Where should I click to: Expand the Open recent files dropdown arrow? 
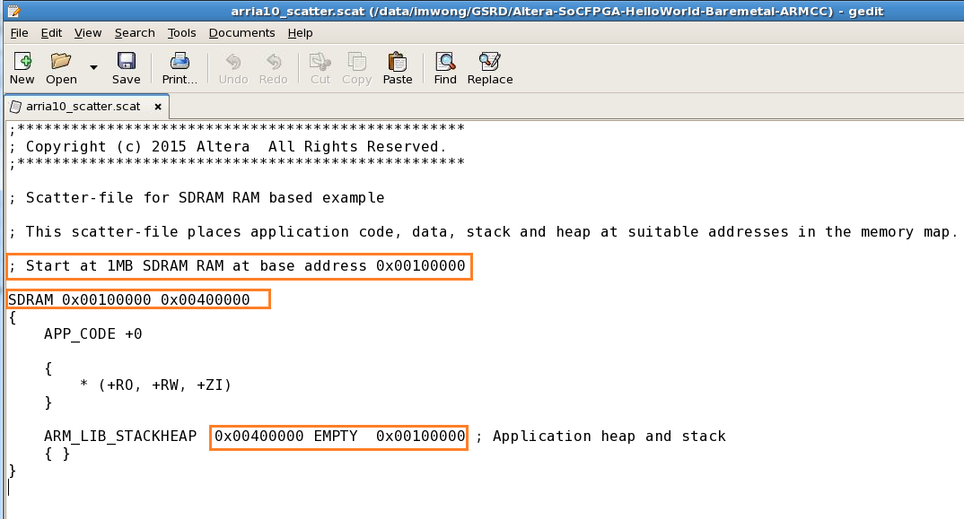[93, 67]
